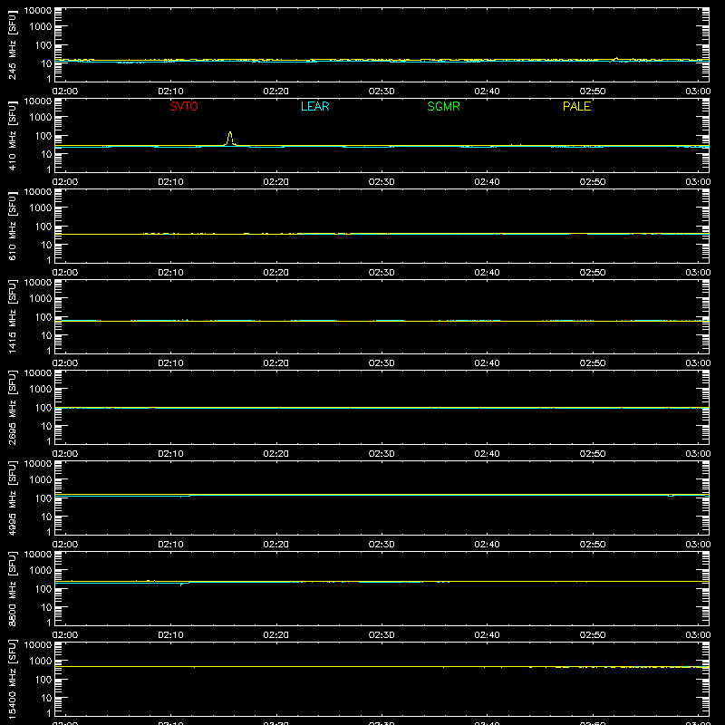Click 02:10 time label below 610 MHz plot
725x725 pixels.
170,273
